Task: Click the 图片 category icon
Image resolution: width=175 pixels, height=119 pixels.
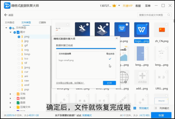Action: click(x=18, y=32)
